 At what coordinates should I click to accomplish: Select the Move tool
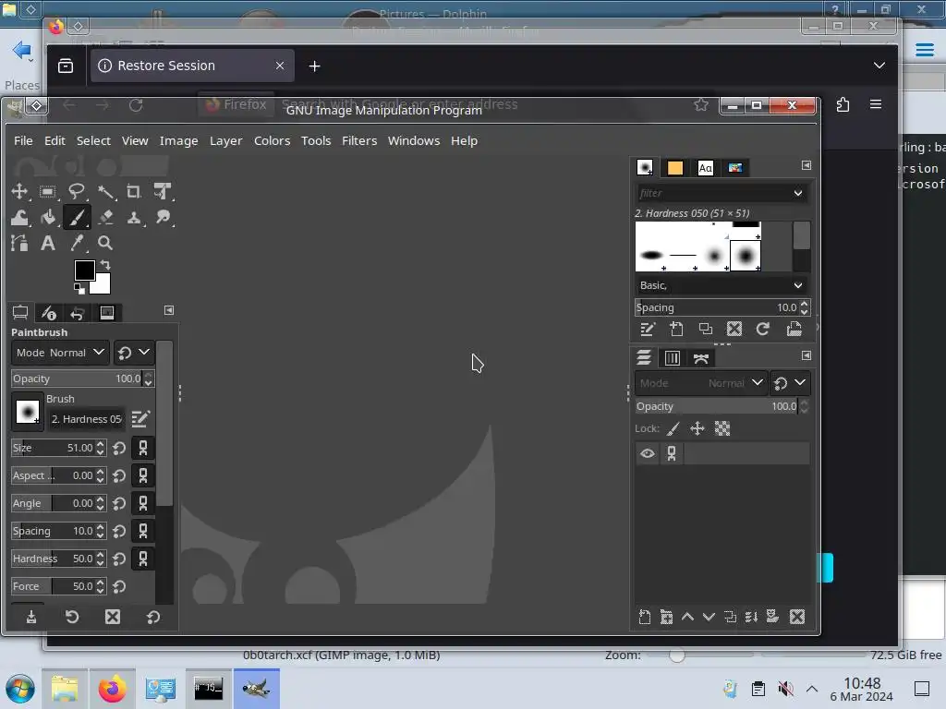tap(19, 192)
